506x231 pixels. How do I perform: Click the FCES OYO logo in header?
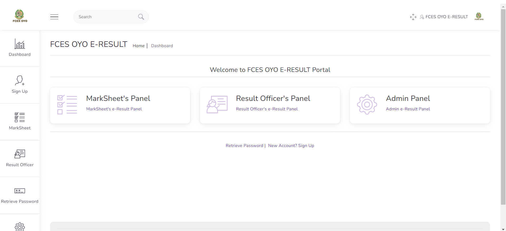(x=20, y=16)
